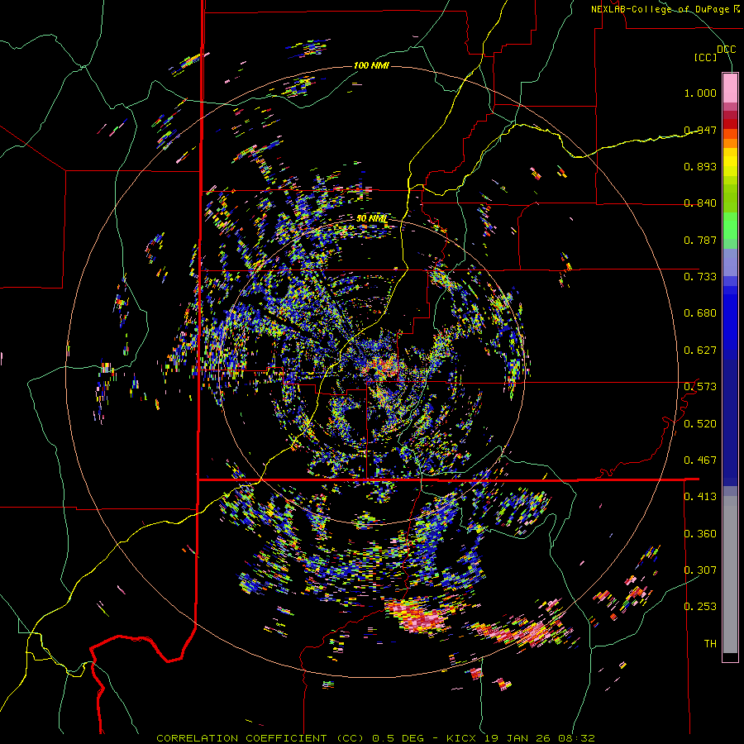
Task: Click the TH threshold label
Action: point(710,644)
